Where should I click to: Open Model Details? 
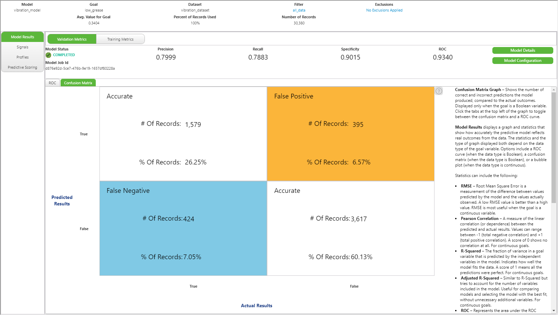click(x=522, y=50)
